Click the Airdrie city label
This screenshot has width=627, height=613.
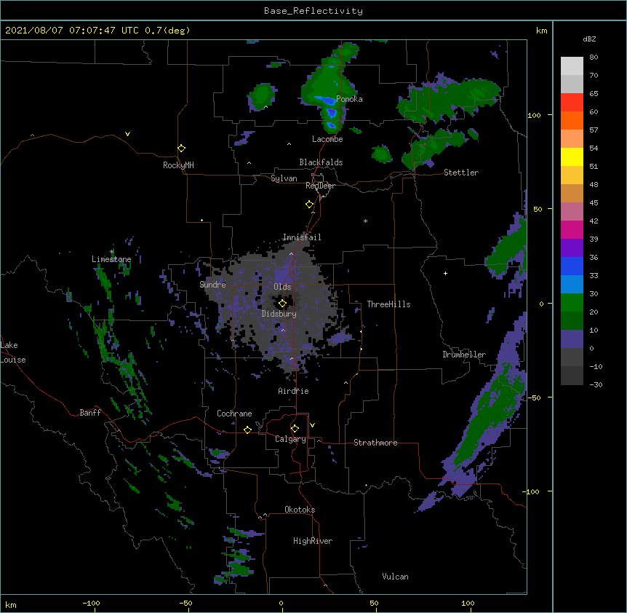(294, 391)
